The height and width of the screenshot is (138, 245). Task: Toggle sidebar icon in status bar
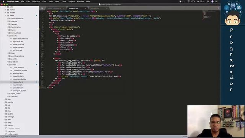[3, 136]
